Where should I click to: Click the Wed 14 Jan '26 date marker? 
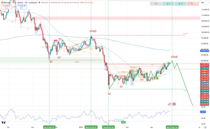91,127
